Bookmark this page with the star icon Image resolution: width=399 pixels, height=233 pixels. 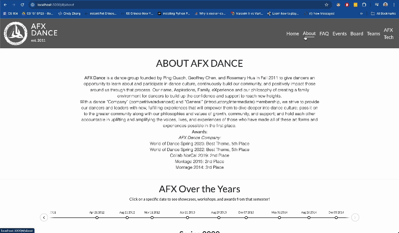(x=326, y=4)
